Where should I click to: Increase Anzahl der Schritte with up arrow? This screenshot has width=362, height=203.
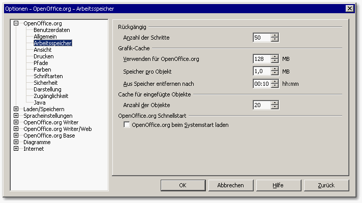coord(275,36)
